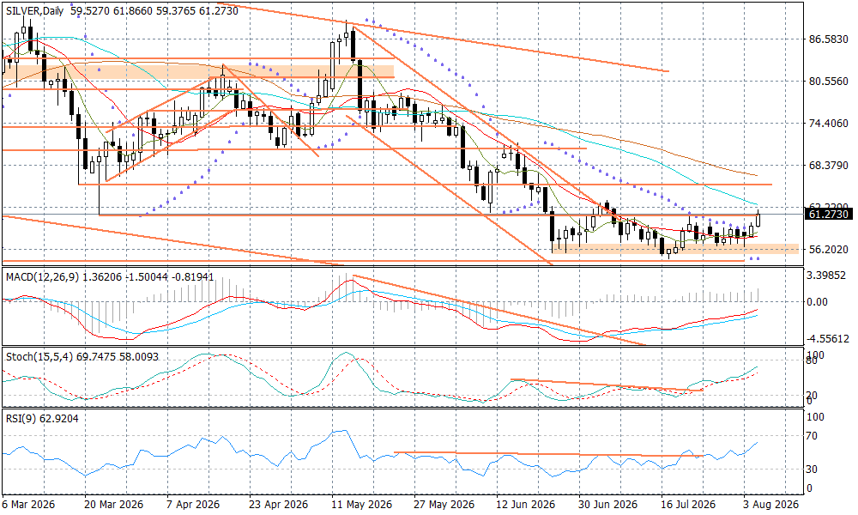Click the 20 Mar 2026 date label
This screenshot has width=858, height=515.
click(x=113, y=504)
